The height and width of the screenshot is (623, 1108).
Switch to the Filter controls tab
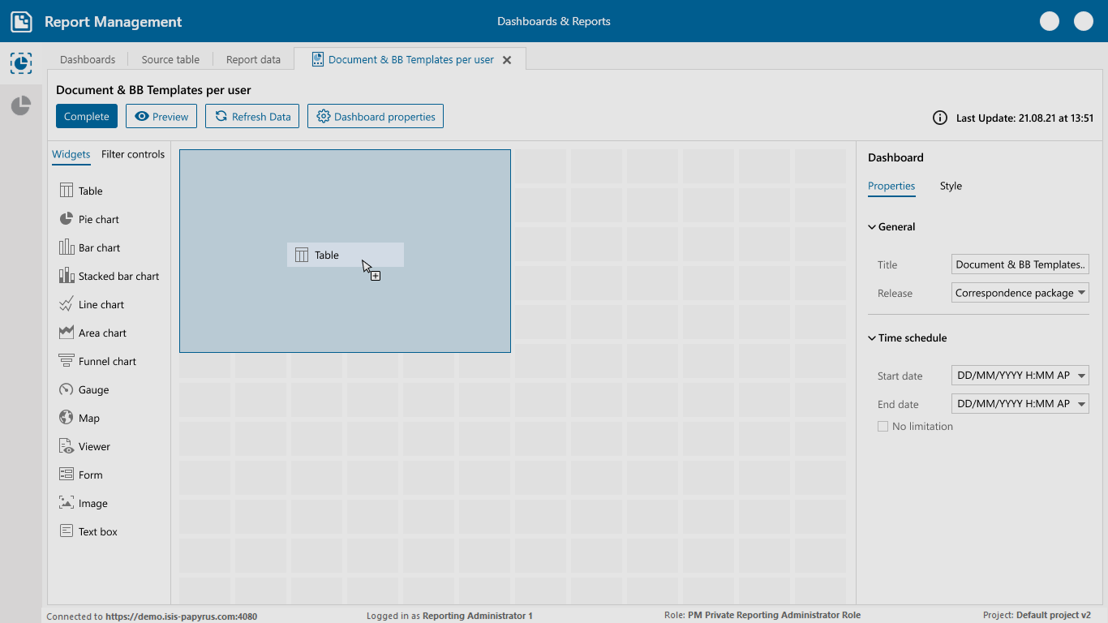tap(133, 154)
